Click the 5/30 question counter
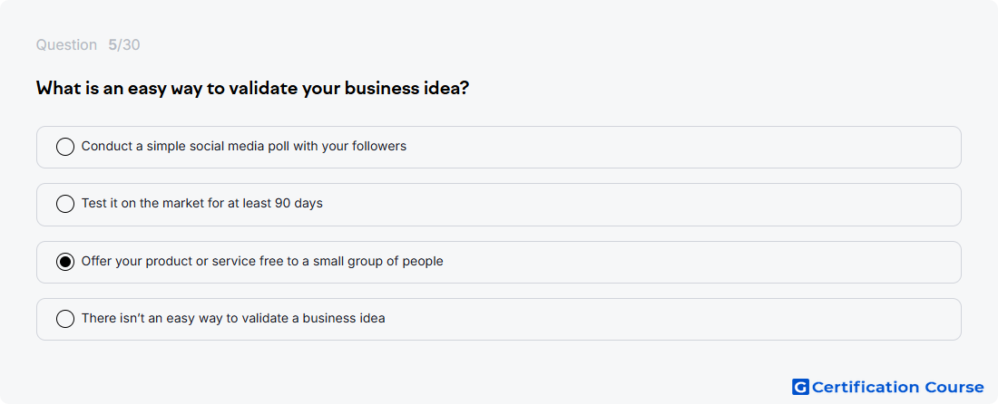 pos(124,45)
